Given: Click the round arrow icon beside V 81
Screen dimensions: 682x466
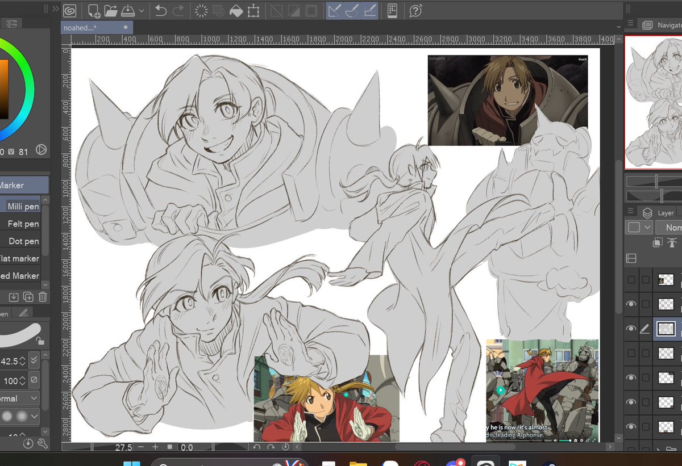Looking at the screenshot, I should coord(41,150).
